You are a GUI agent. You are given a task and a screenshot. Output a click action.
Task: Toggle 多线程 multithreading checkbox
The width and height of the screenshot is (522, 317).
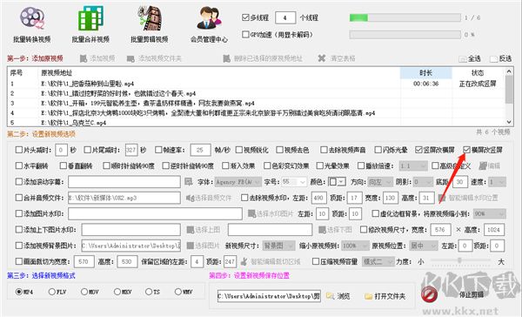(x=245, y=17)
